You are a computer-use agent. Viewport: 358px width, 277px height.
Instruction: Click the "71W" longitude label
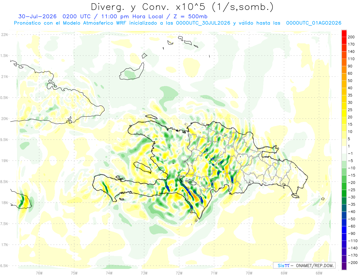click(x=214, y=273)
